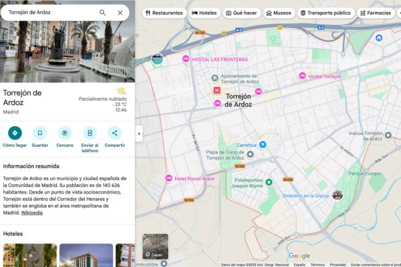Click the Hoteles section heading
This screenshot has height=267, width=401.
(13, 234)
